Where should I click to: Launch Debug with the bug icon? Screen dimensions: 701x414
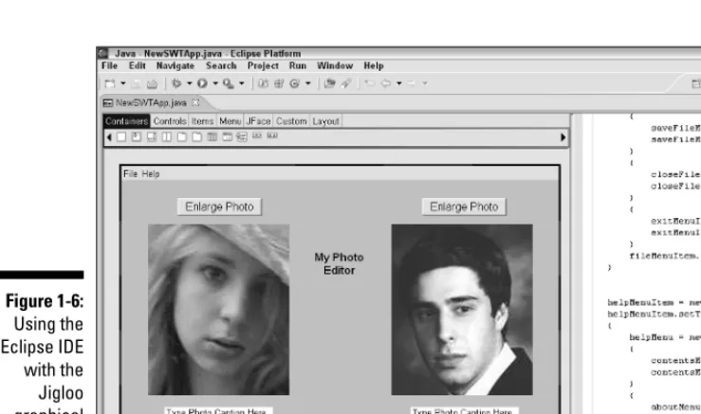point(176,83)
